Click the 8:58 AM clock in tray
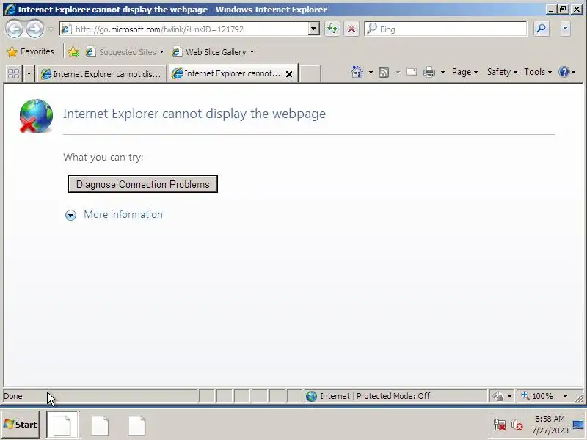The height and width of the screenshot is (440, 587). coord(550,419)
